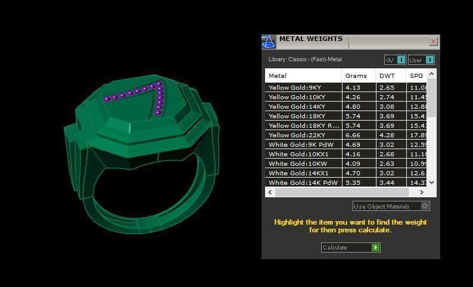
Task: Select the Yellow Gold:22KY row
Action: point(346,135)
